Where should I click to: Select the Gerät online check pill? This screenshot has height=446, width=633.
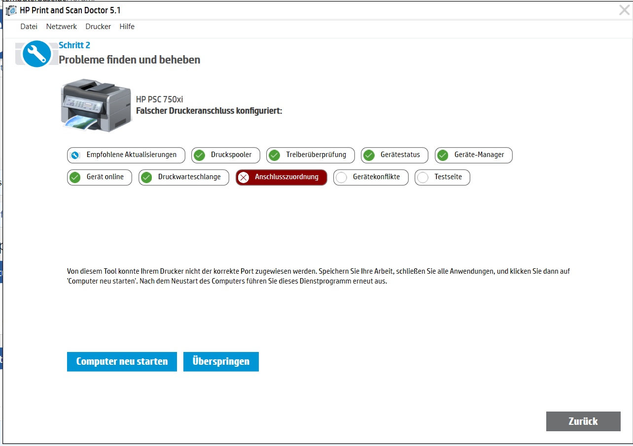[100, 177]
